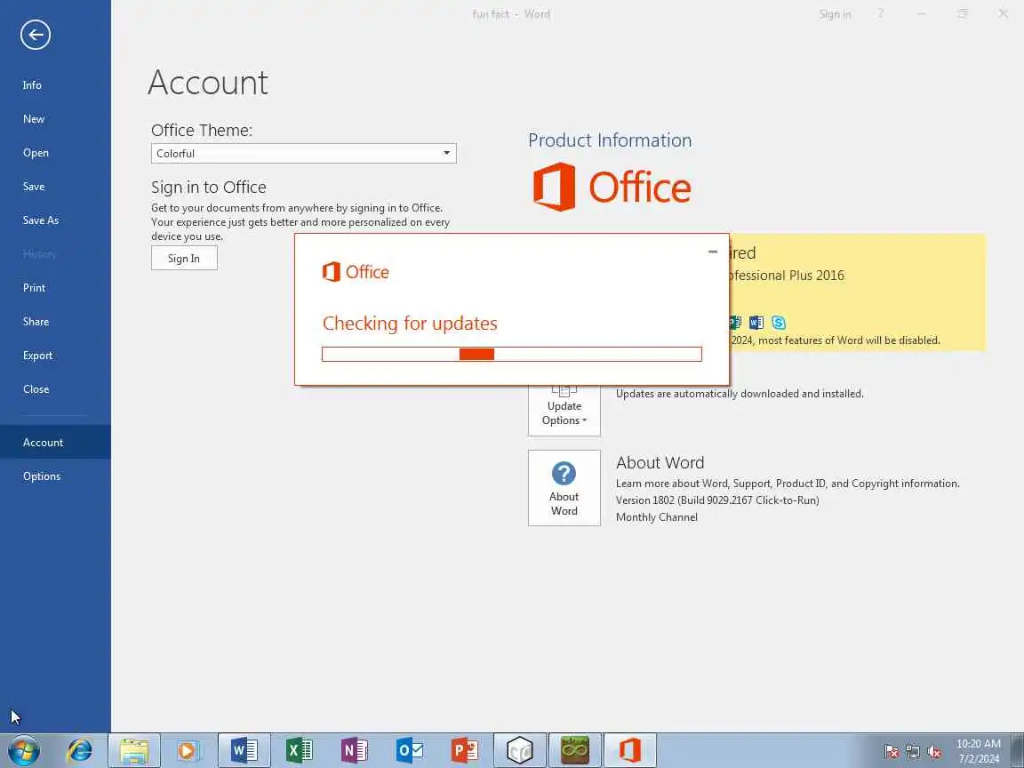Click the Product Information heading
This screenshot has height=768, width=1024.
(x=610, y=140)
